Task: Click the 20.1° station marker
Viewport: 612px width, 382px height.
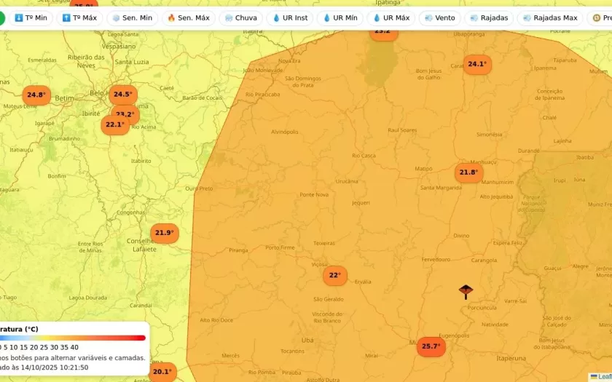Action: [162, 372]
